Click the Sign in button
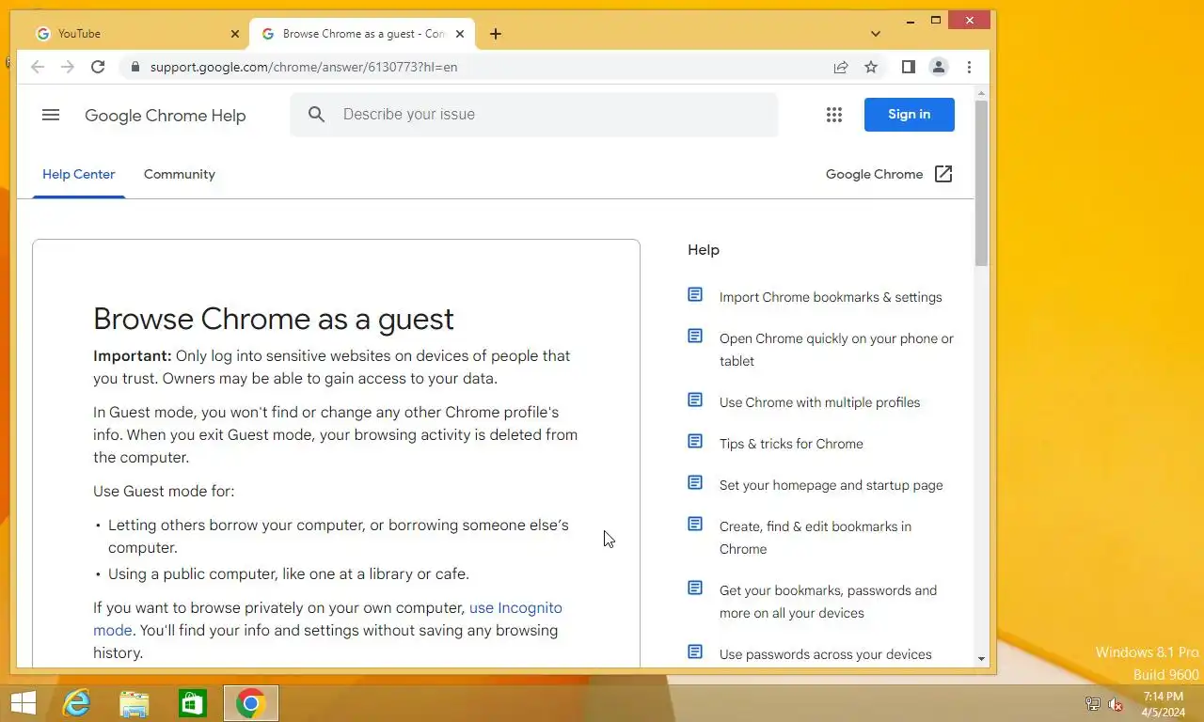This screenshot has height=722, width=1204. click(x=910, y=115)
